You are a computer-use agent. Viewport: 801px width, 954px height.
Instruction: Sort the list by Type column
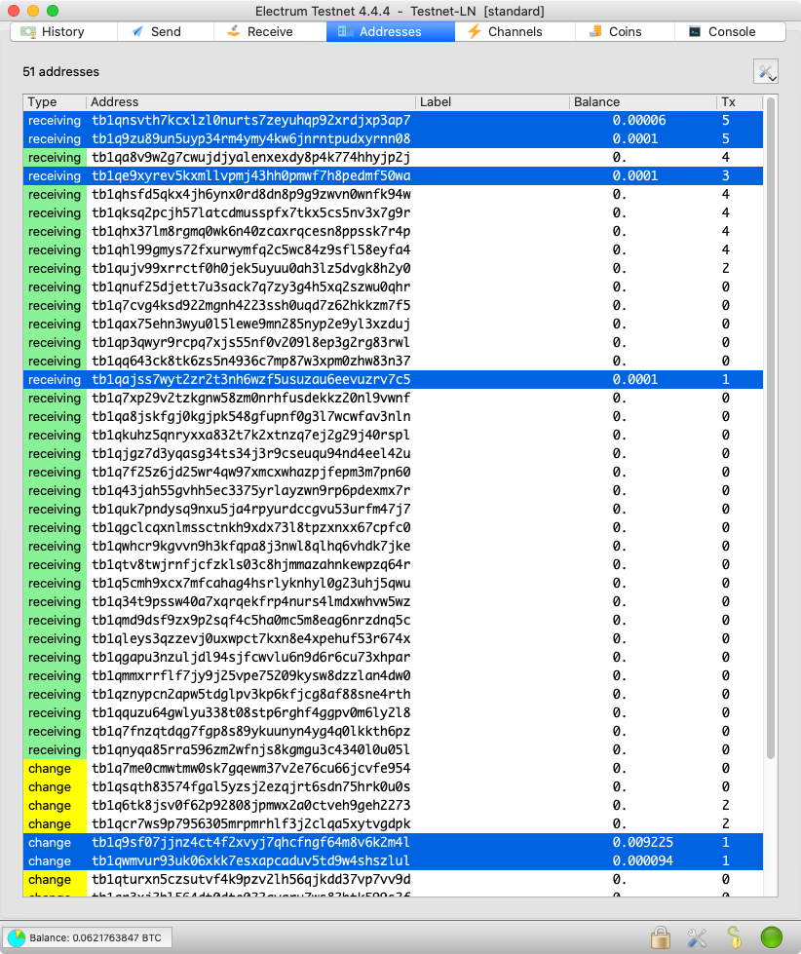(x=55, y=102)
